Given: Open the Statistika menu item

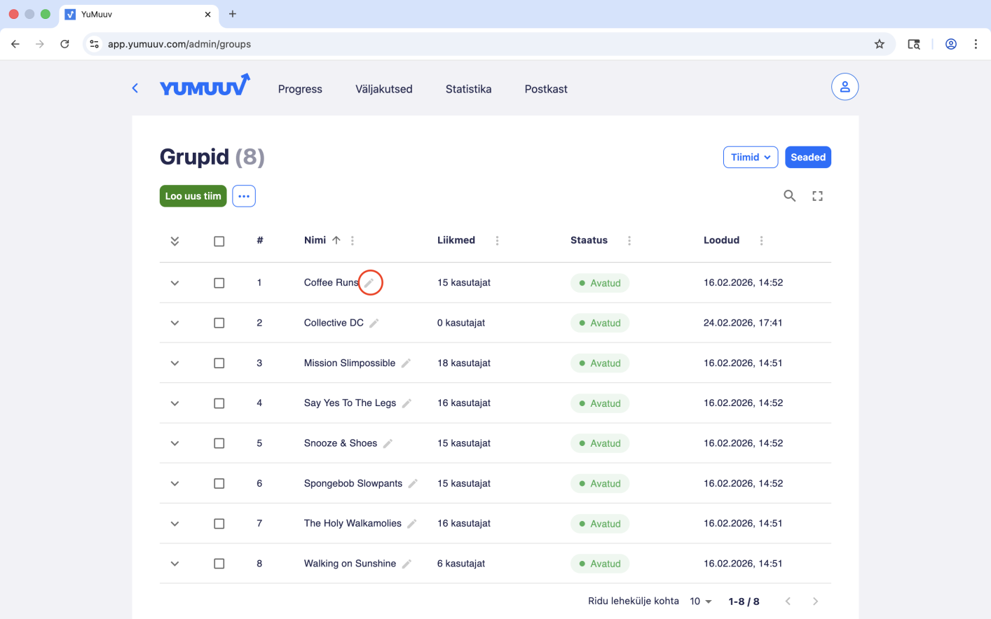Looking at the screenshot, I should tap(468, 89).
